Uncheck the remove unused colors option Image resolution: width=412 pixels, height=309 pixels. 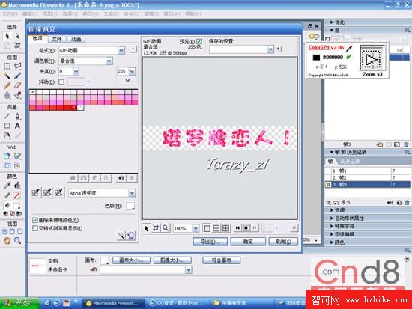35,220
